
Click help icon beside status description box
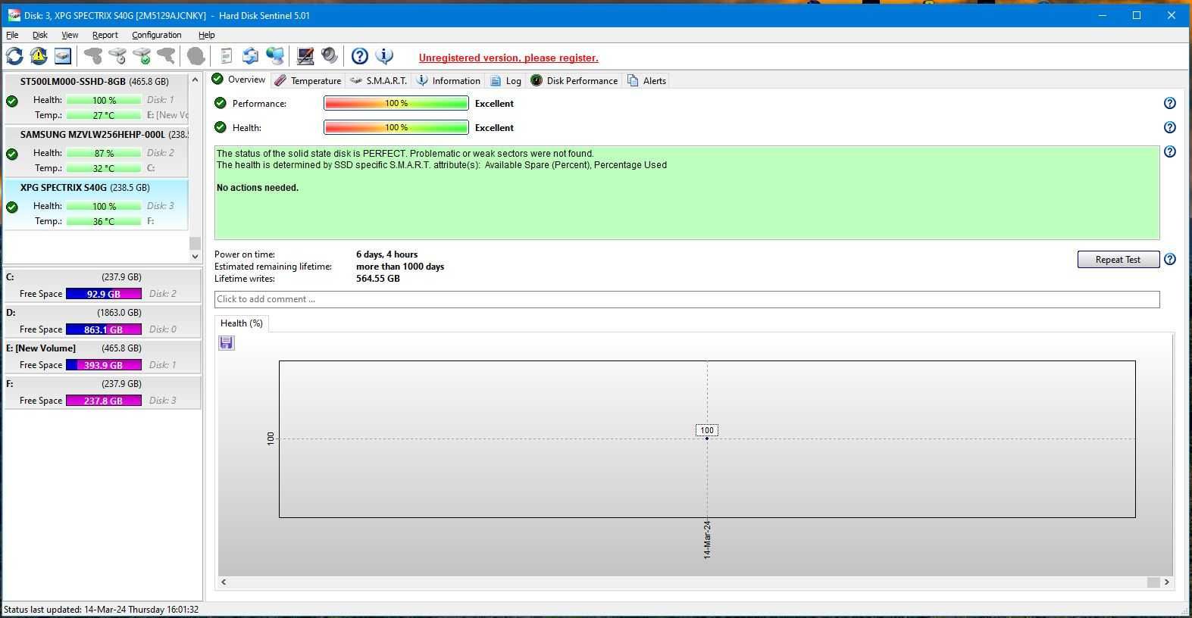(x=1170, y=151)
